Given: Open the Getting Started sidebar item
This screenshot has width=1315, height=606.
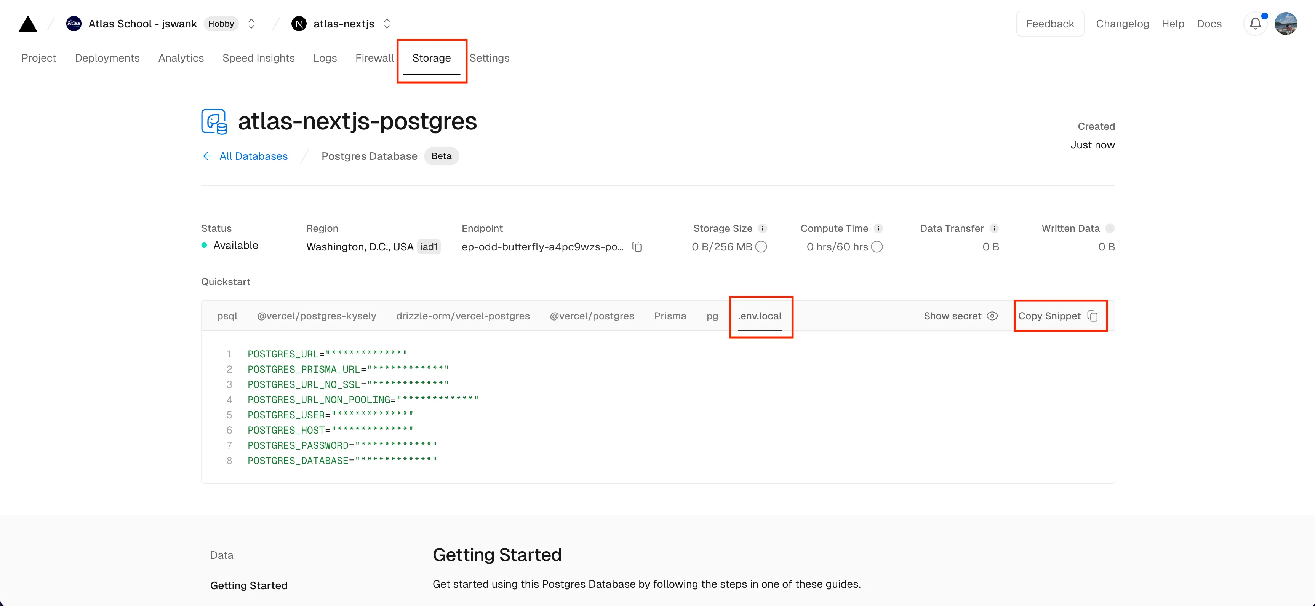Looking at the screenshot, I should [x=249, y=585].
